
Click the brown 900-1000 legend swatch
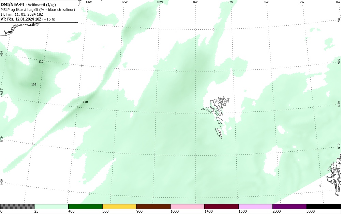coord(153,206)
